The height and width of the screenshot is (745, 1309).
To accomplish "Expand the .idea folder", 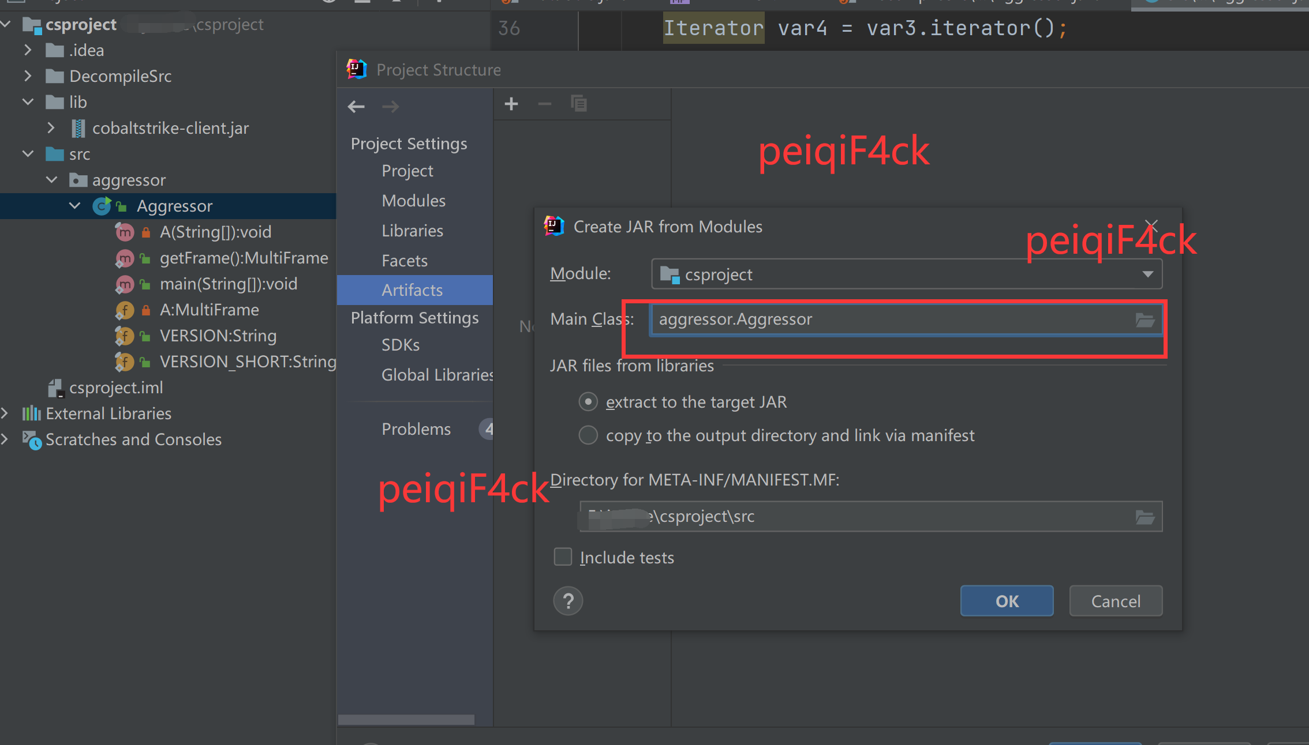I will [x=28, y=50].
